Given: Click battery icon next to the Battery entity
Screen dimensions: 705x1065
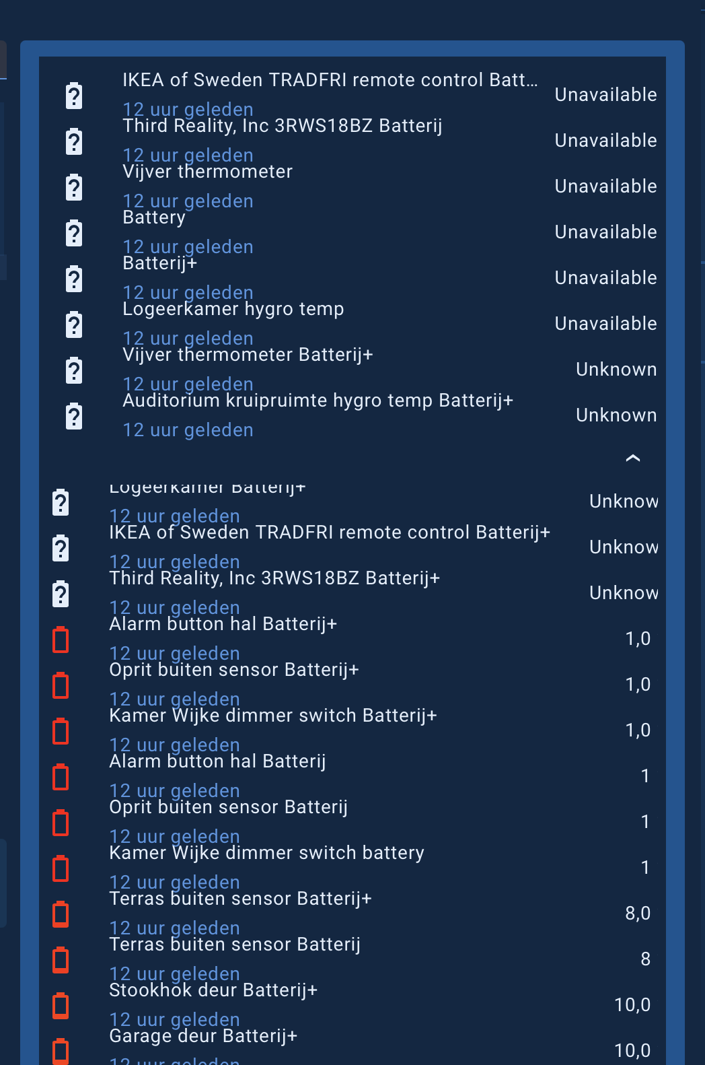Looking at the screenshot, I should [74, 233].
